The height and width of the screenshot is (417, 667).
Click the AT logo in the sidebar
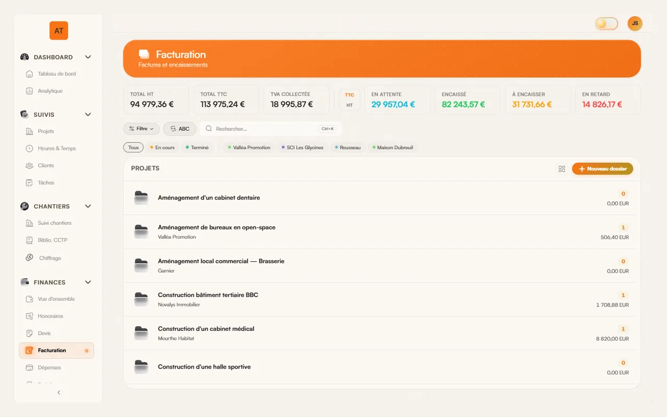click(59, 31)
